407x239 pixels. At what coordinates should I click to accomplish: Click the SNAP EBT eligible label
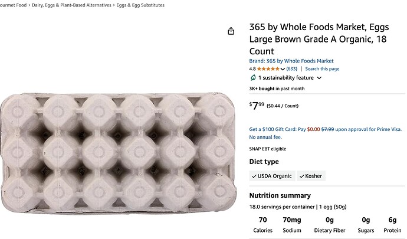(268, 149)
